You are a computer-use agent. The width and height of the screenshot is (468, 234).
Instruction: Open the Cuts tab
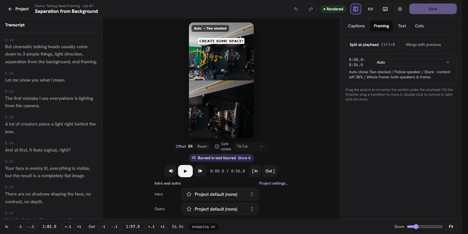[419, 26]
